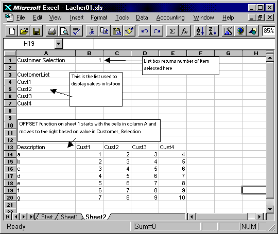278x234 pixels.
Task: Click the Undo arrow icon
Action: click(x=144, y=31)
